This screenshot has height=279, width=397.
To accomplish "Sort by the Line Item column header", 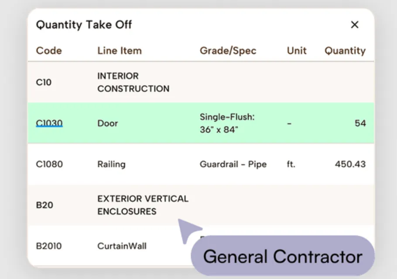I will click(x=120, y=51).
